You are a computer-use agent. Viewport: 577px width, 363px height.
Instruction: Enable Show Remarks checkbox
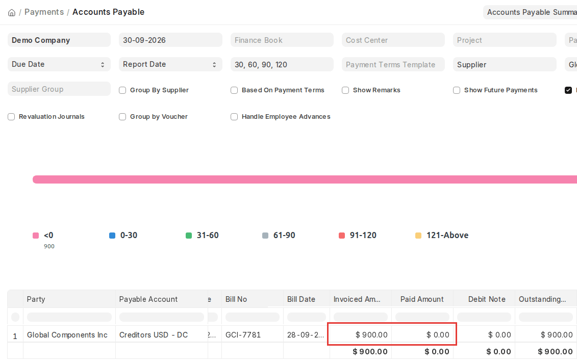(x=345, y=90)
